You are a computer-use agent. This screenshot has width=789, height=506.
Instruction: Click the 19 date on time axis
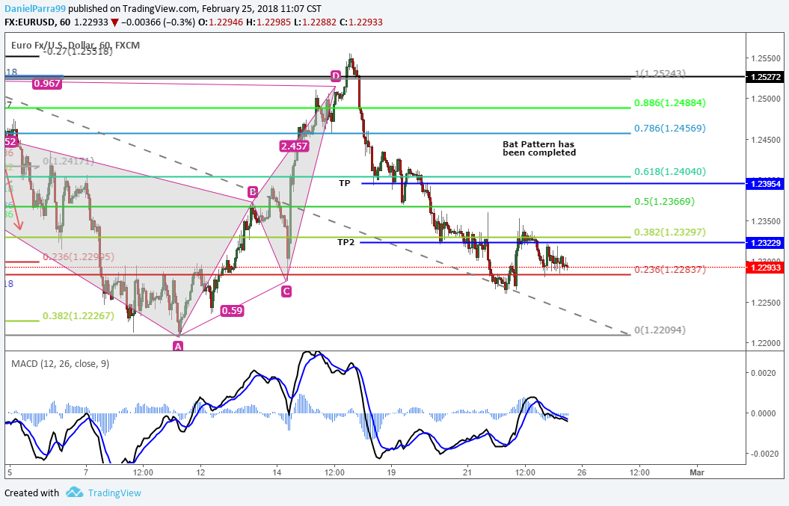pos(391,472)
